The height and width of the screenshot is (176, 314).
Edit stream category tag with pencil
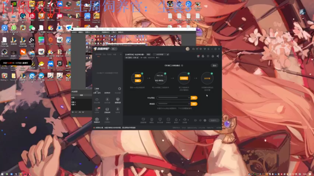coord(132,57)
